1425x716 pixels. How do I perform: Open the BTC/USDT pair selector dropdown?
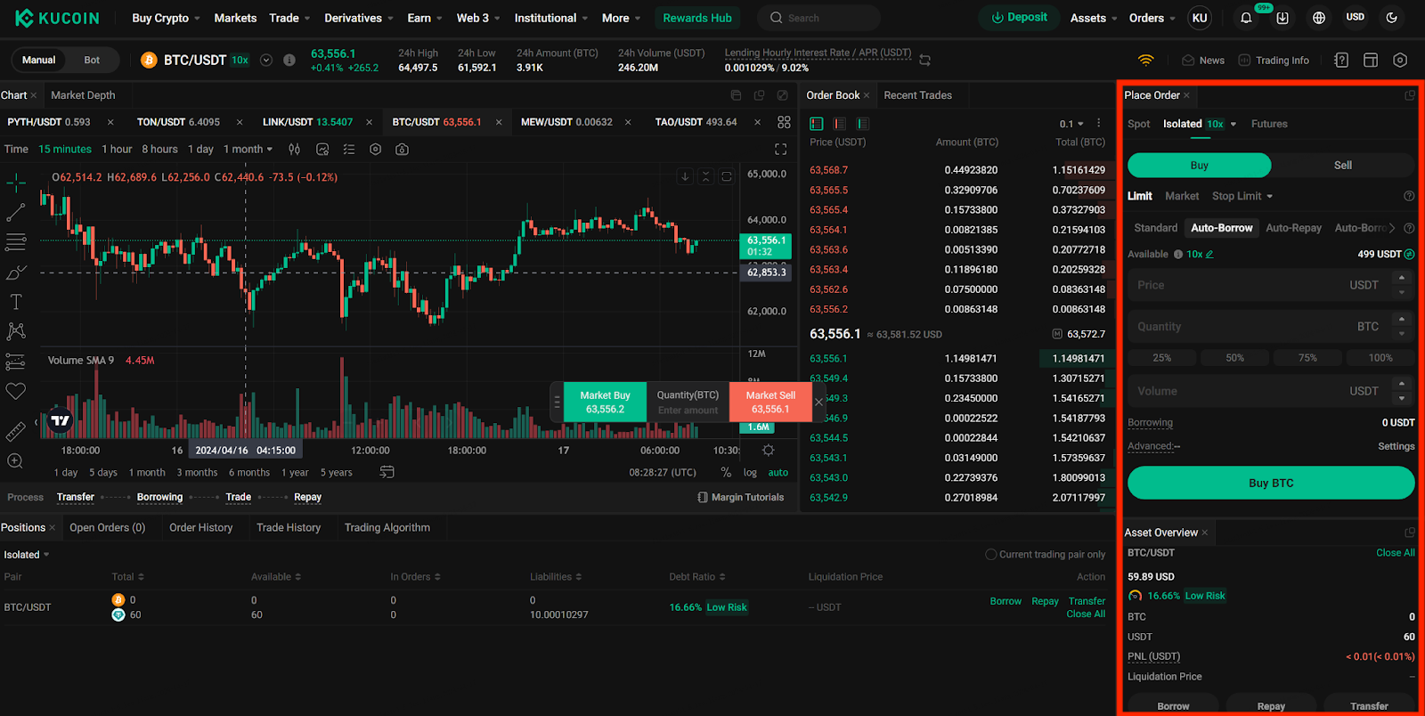266,60
